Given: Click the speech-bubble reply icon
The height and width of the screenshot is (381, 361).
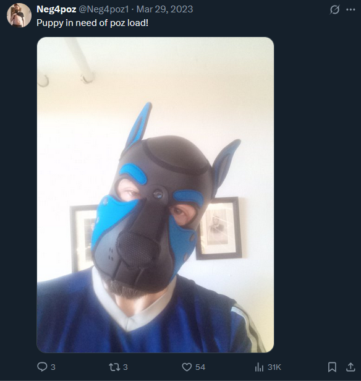Looking at the screenshot, I should pos(42,367).
